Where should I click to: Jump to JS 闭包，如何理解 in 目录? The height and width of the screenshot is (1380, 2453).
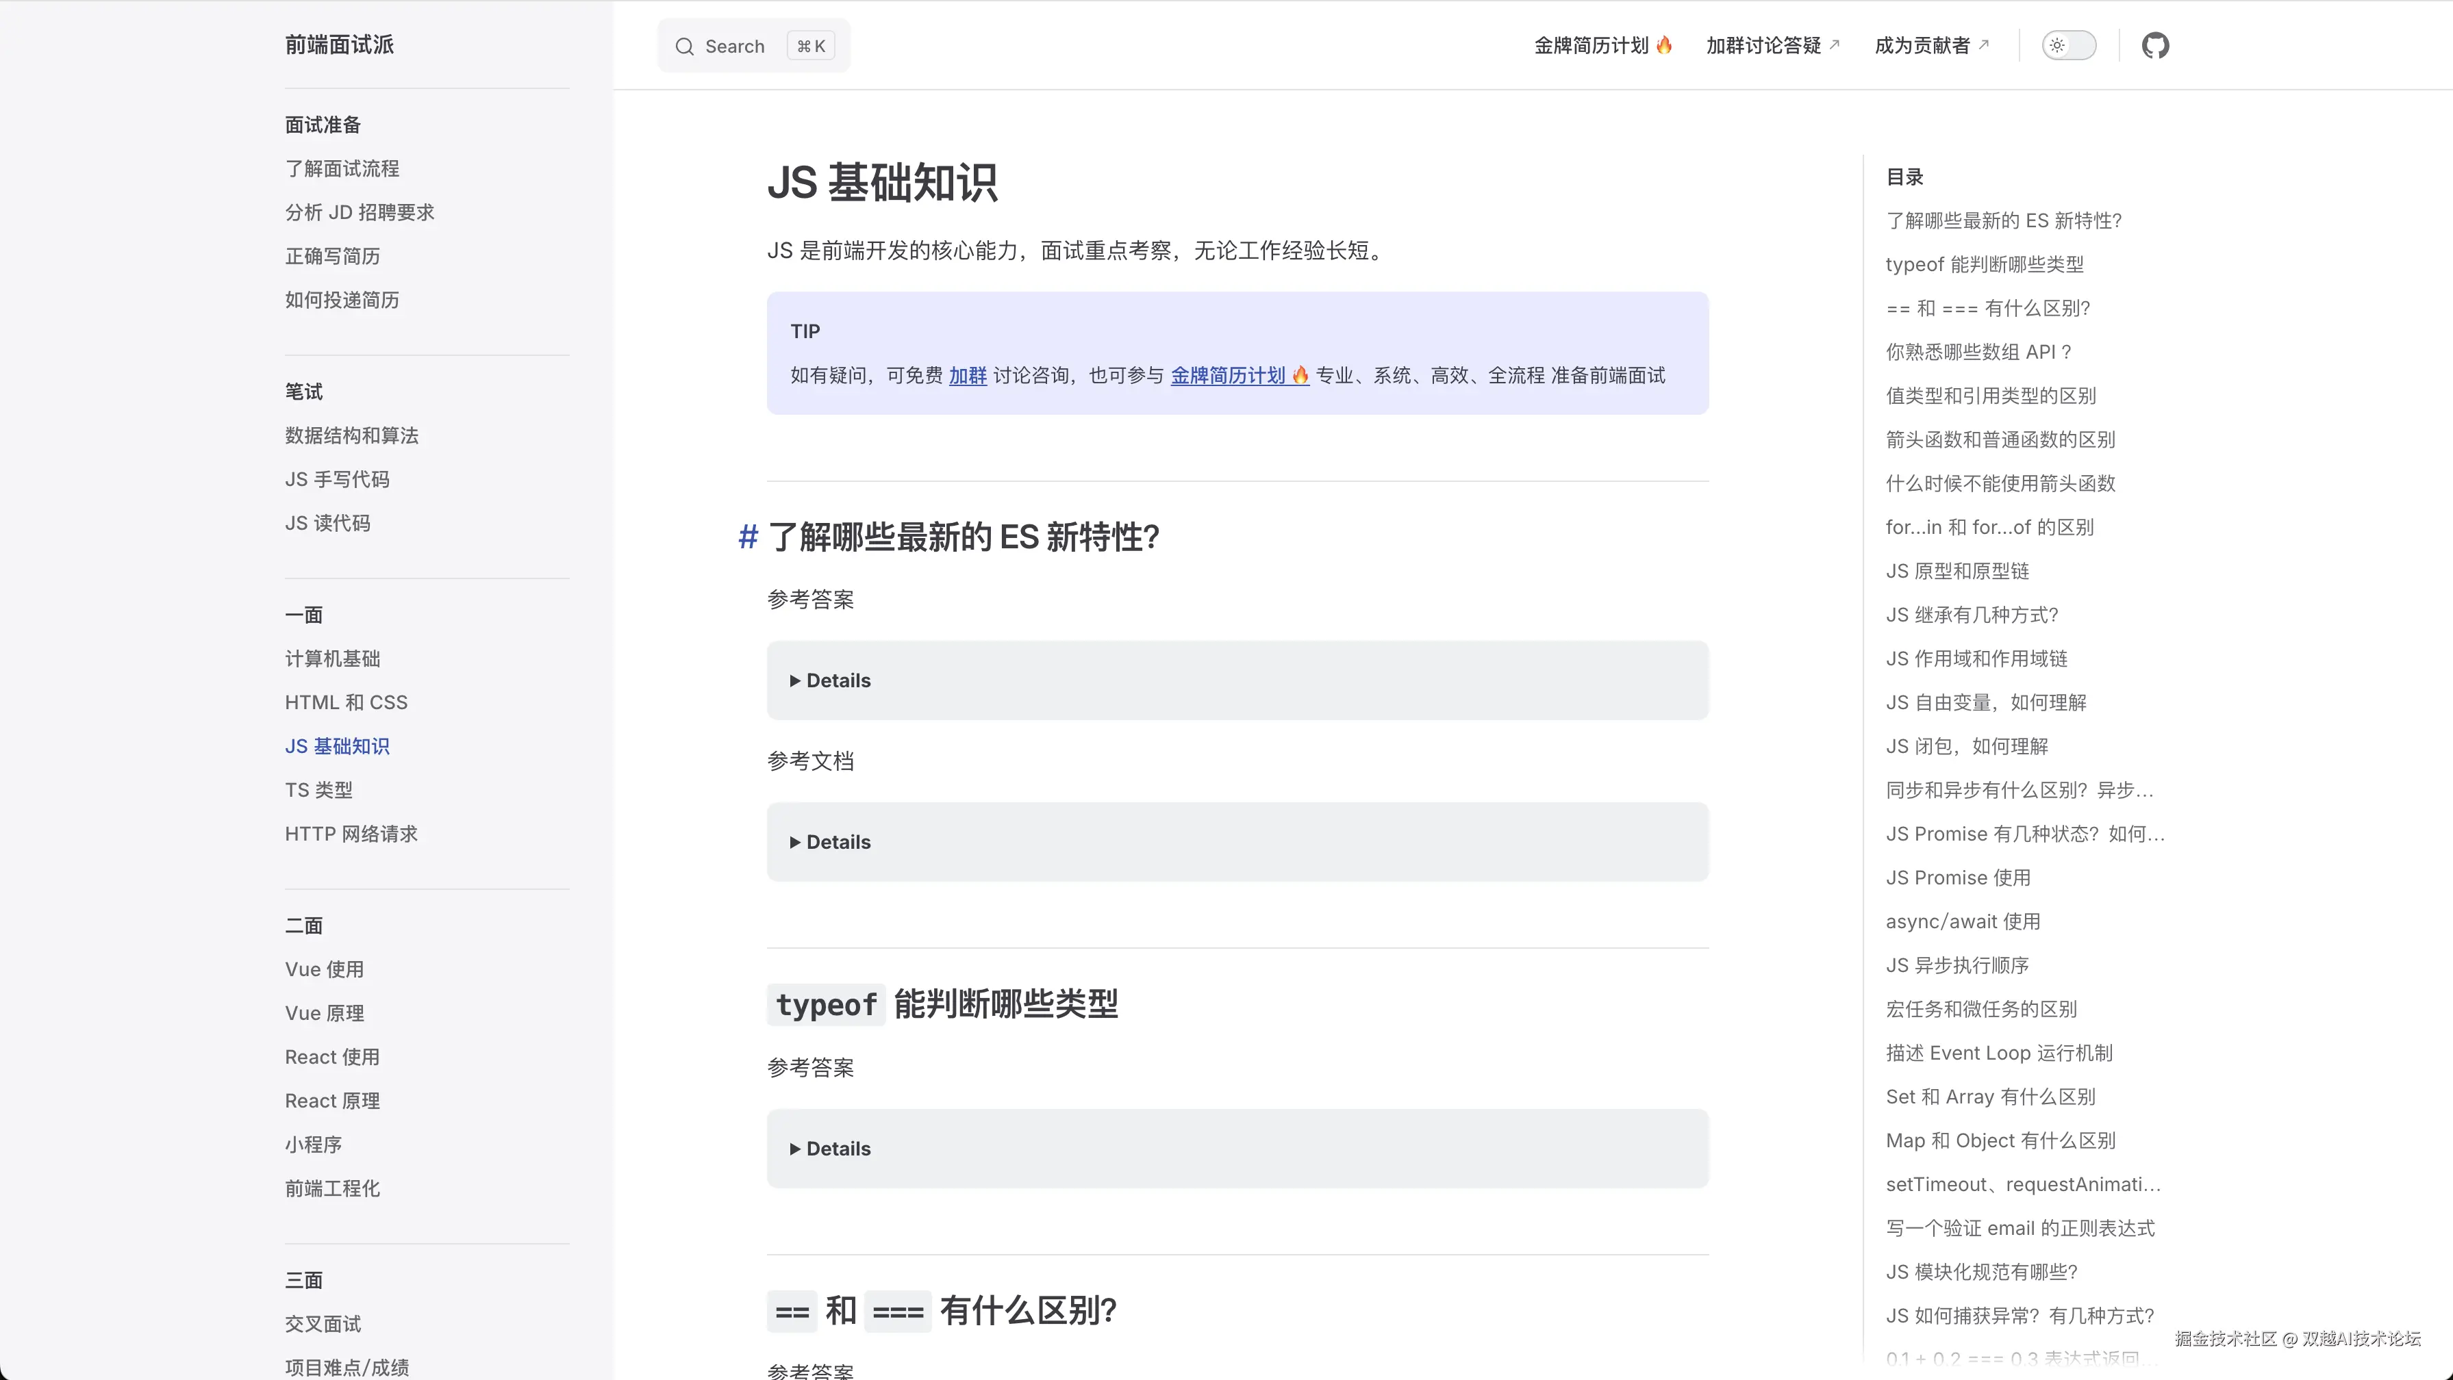(1966, 746)
